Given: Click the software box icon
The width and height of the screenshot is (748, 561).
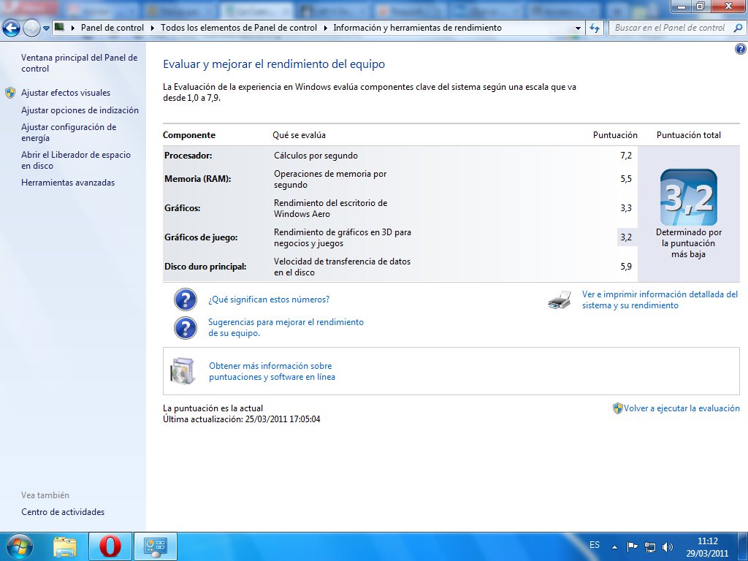Looking at the screenshot, I should tap(183, 370).
